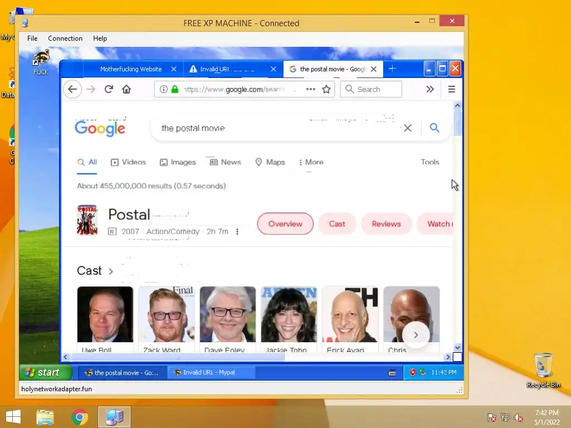Click the vertical scrollbar down arrow
This screenshot has width=571, height=428.
point(457,348)
